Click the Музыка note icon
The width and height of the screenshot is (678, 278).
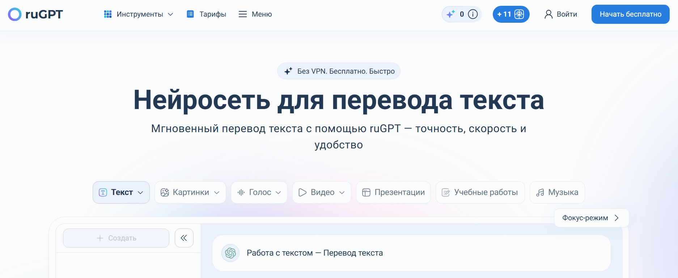(x=540, y=192)
